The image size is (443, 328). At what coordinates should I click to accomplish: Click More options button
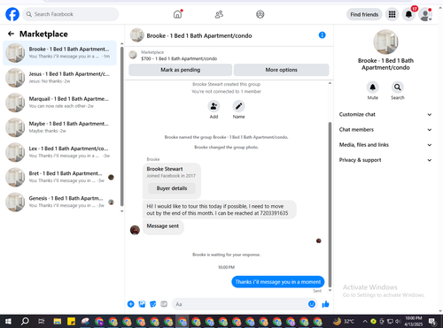[x=281, y=70]
